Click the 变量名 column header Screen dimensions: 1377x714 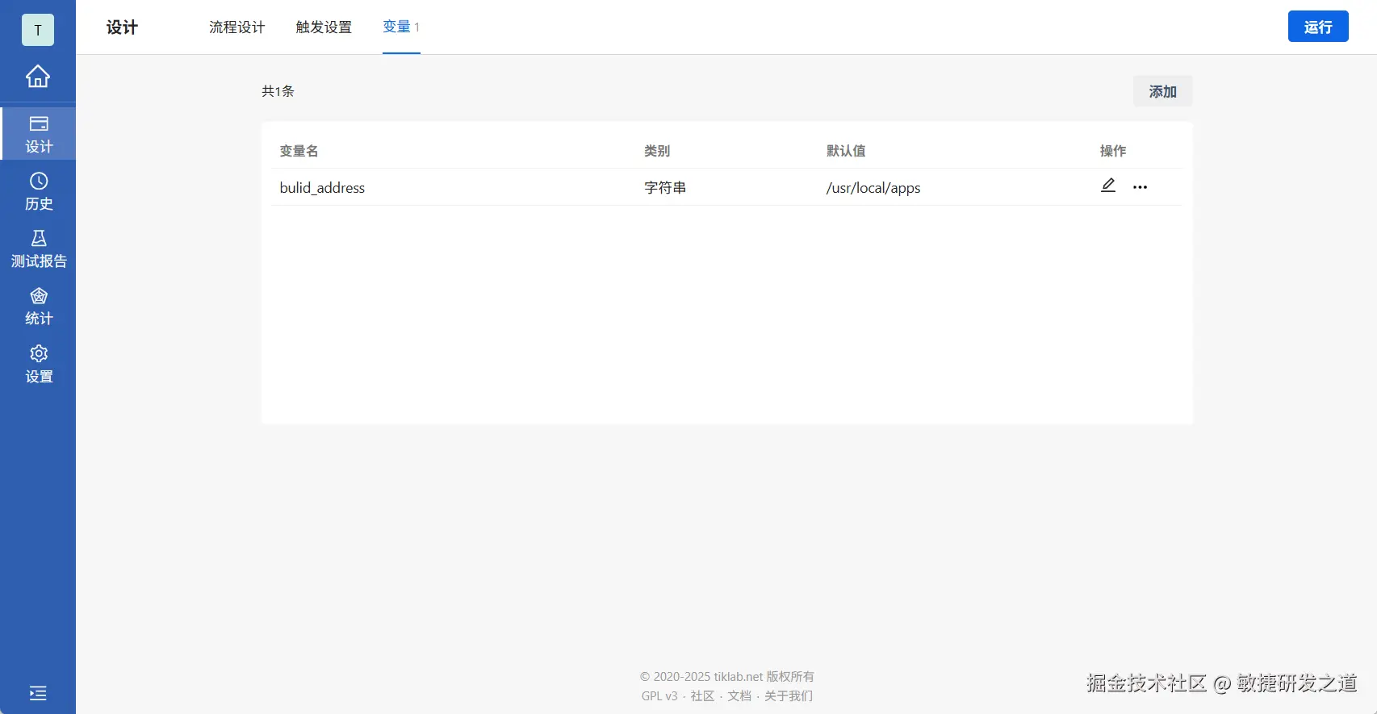[299, 151]
